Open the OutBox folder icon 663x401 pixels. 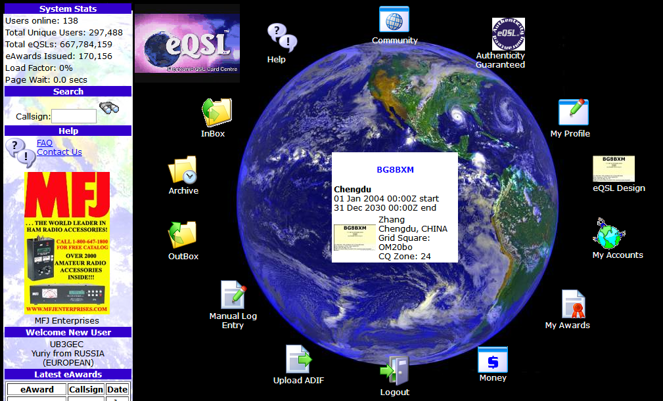(183, 235)
